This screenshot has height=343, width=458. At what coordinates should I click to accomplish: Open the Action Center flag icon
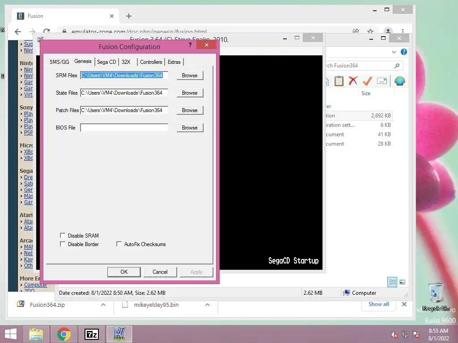click(x=416, y=334)
